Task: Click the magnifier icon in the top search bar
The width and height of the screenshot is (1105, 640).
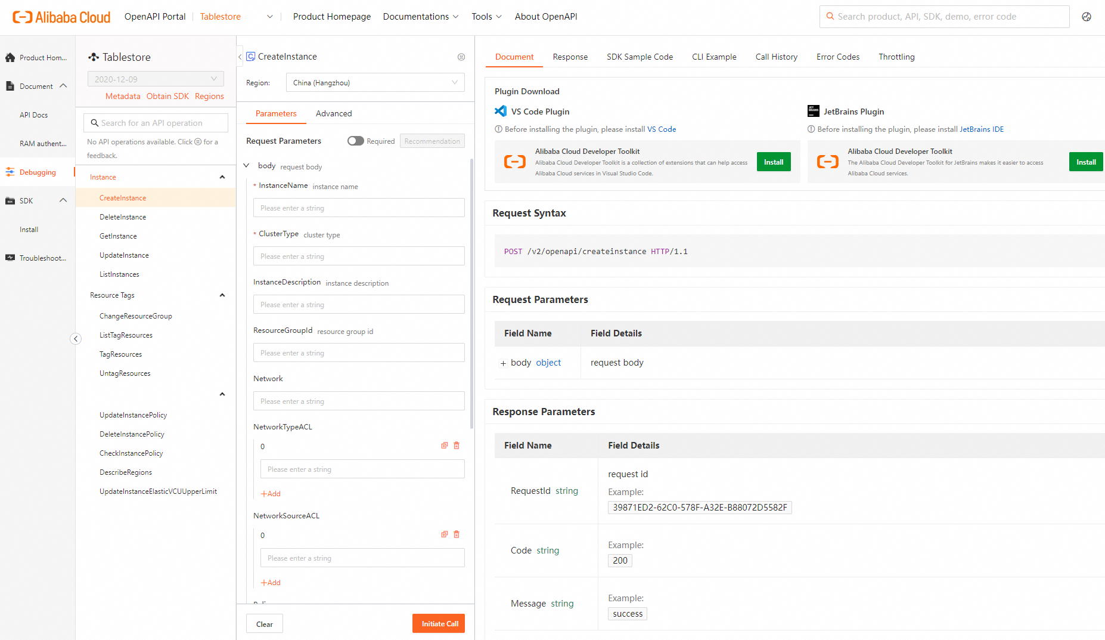Action: point(830,17)
